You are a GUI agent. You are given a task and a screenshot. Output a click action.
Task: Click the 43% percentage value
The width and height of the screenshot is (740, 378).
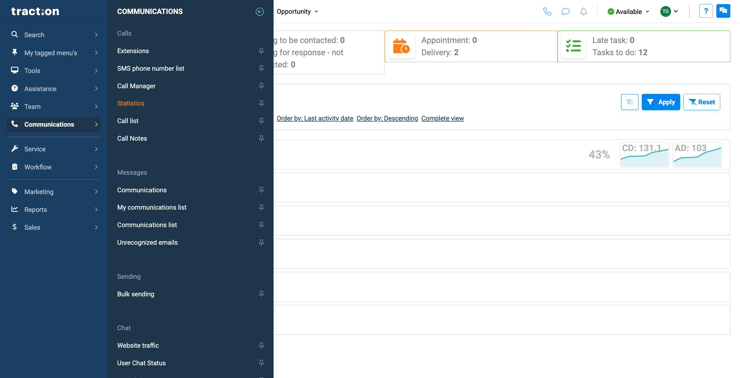click(x=599, y=154)
